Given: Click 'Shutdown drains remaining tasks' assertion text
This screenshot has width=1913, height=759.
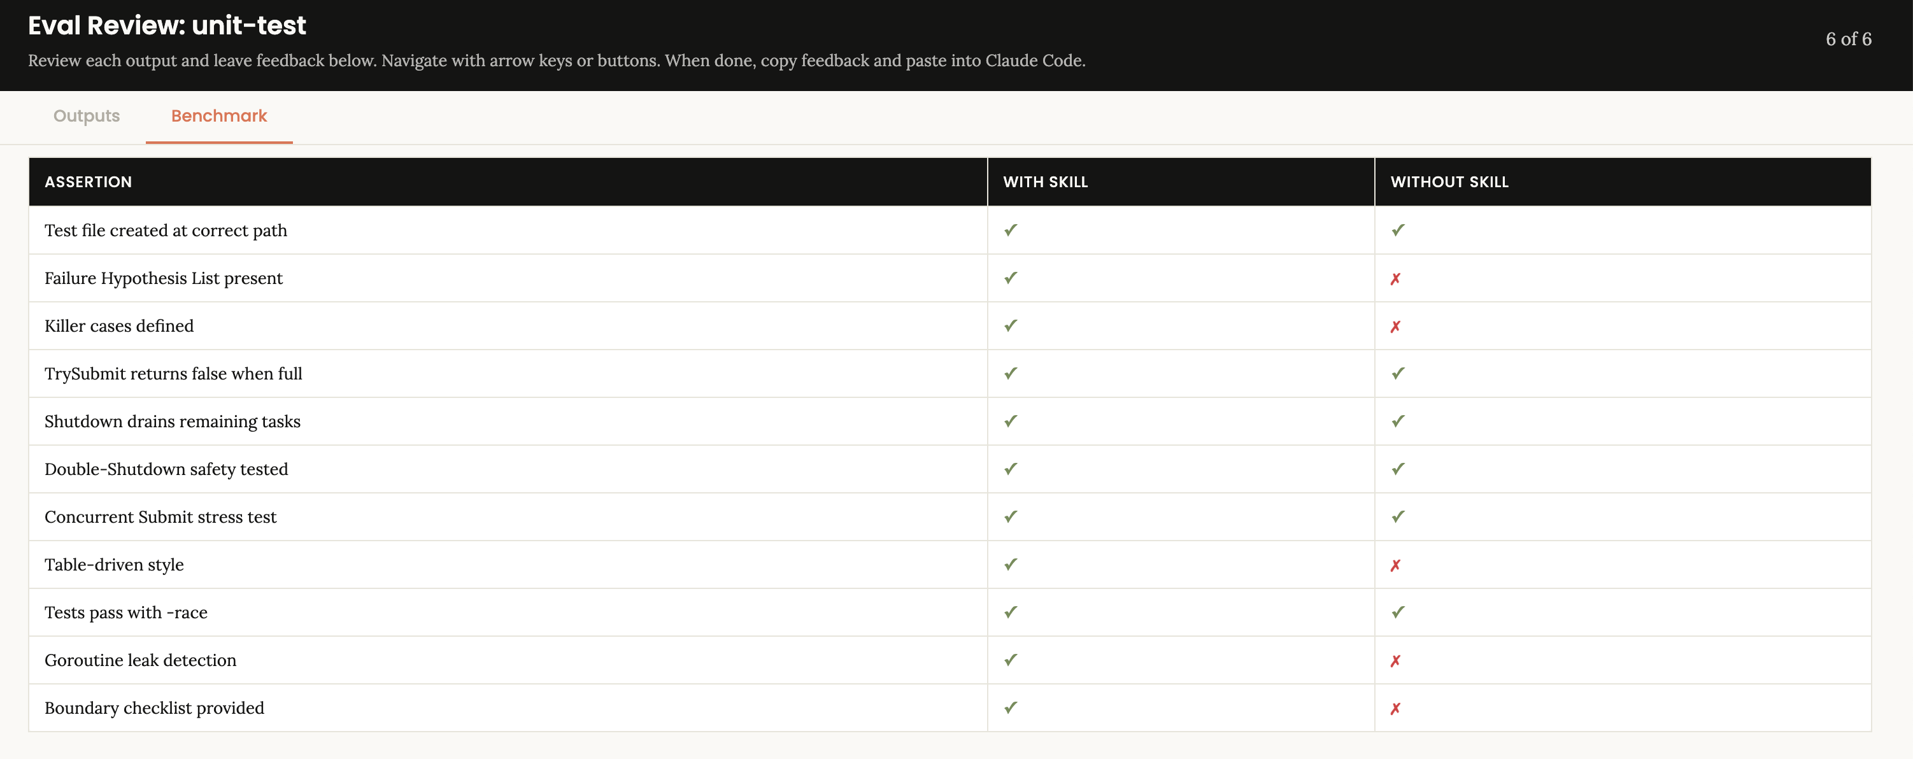Looking at the screenshot, I should click(173, 422).
